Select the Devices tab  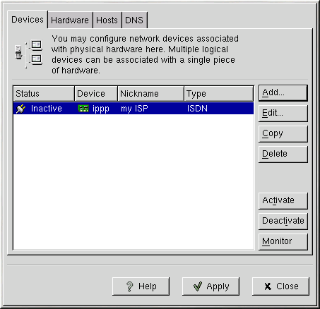click(x=28, y=20)
